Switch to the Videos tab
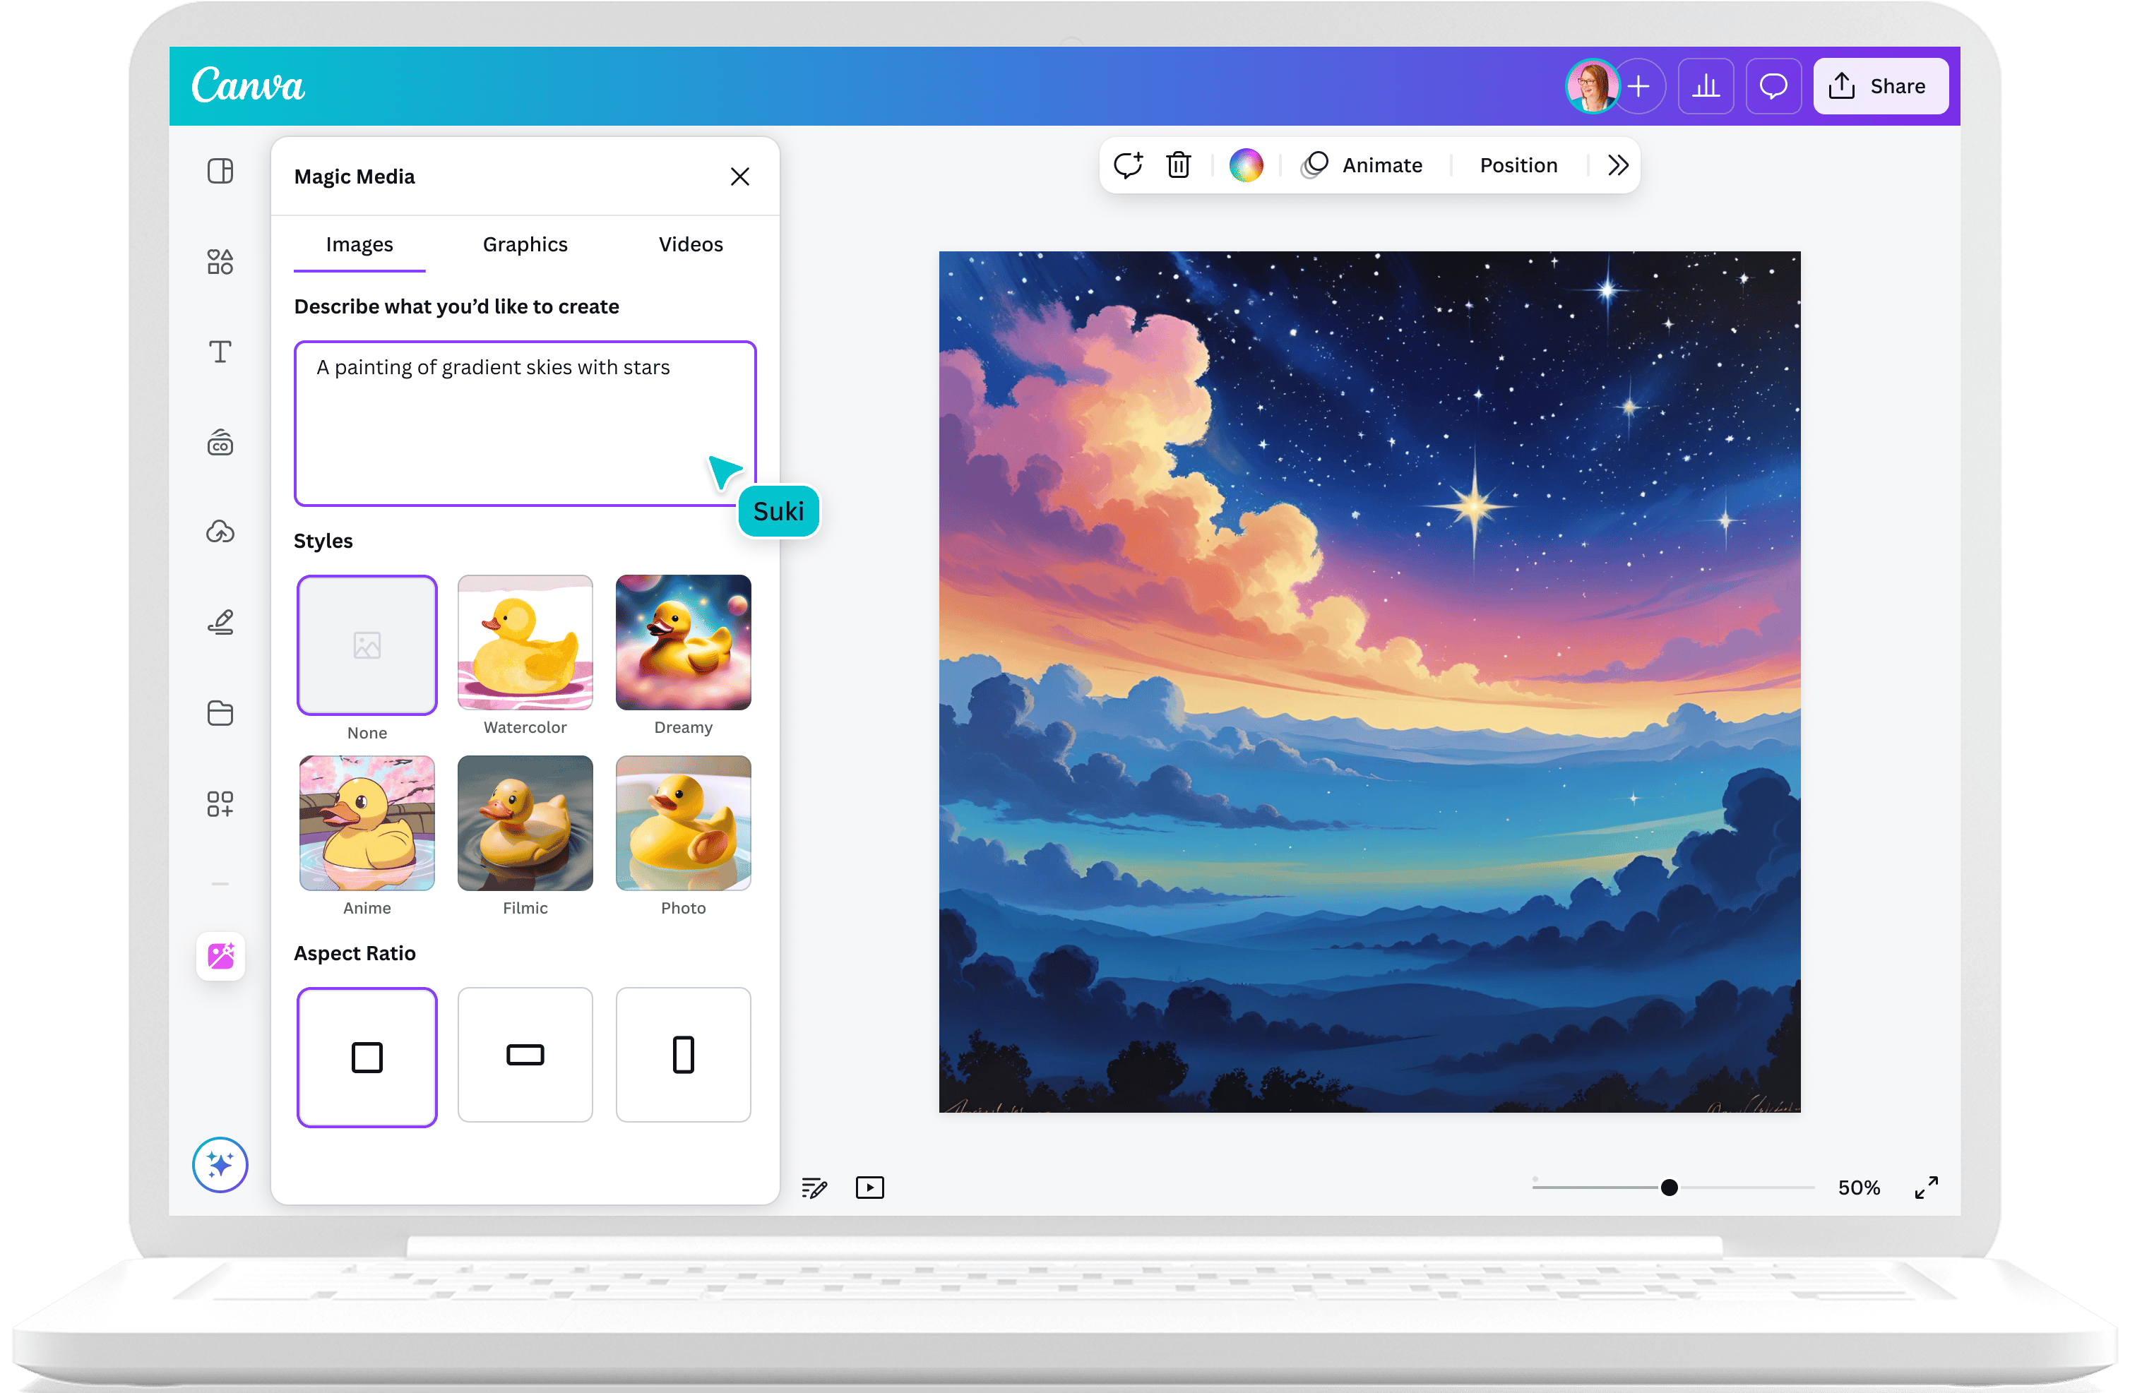This screenshot has width=2130, height=1393. click(x=690, y=245)
